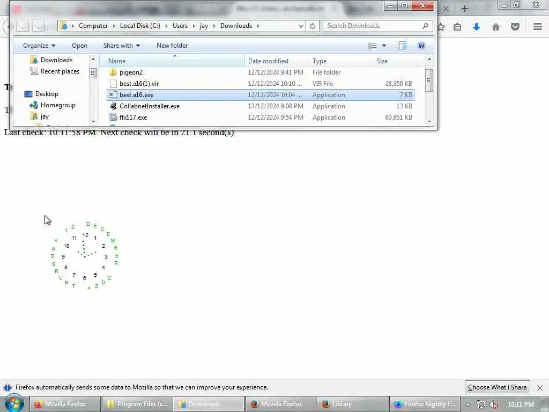Open a new Firefox tab with plus
The image size is (549, 412).
[465, 9]
